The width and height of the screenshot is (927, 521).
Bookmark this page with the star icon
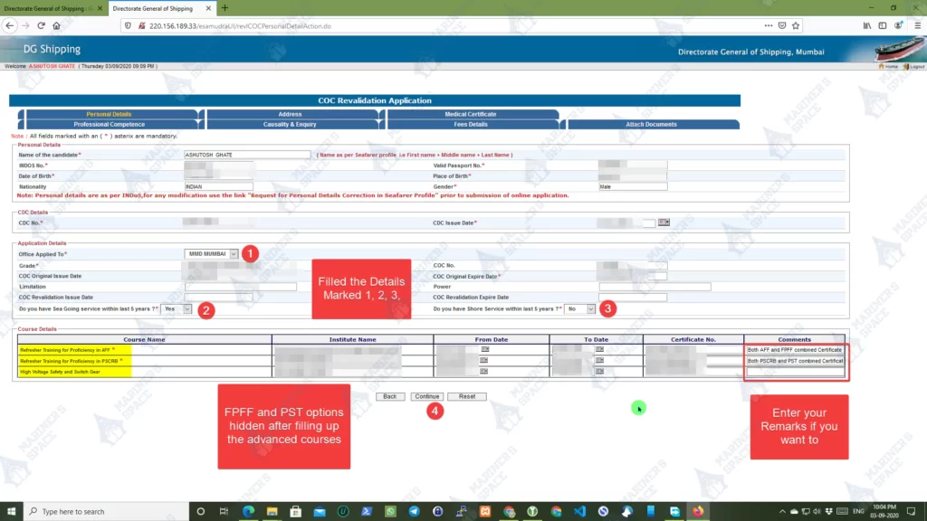coord(796,25)
